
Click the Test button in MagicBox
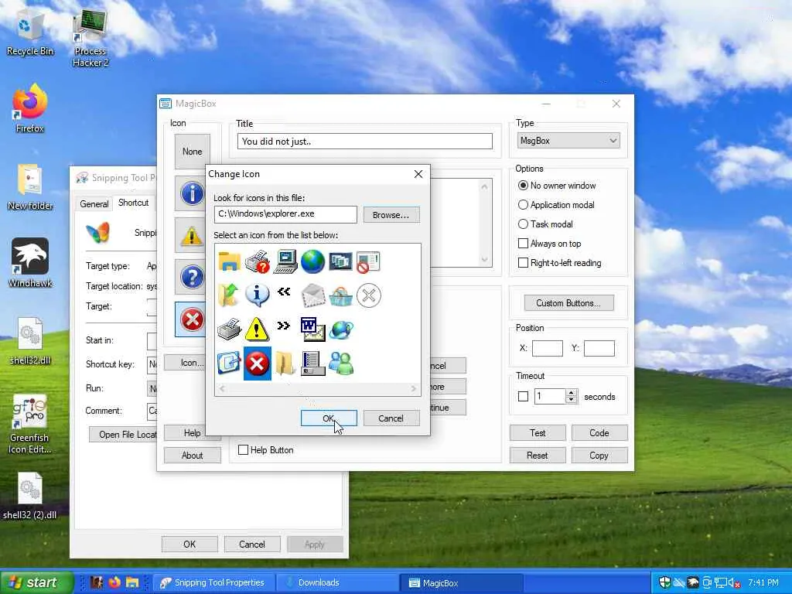538,433
